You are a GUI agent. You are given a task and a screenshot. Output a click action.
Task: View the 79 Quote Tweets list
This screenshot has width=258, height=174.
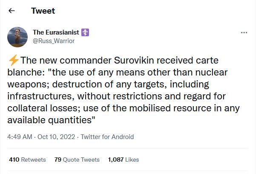pyautogui.click(x=77, y=159)
